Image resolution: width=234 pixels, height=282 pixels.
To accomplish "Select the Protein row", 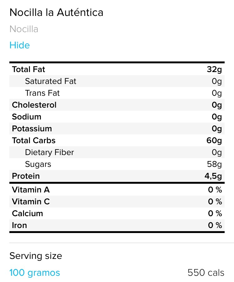I will (117, 176).
